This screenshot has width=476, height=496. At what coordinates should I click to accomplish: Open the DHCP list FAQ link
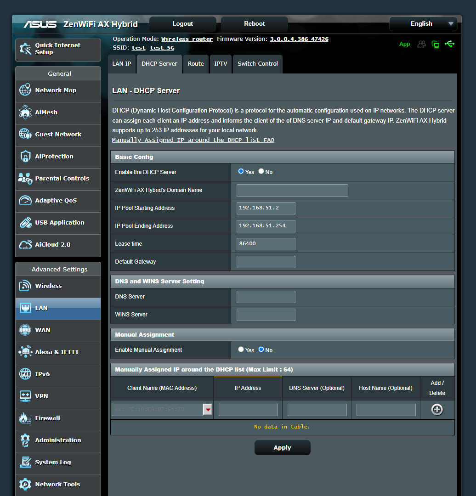pos(193,140)
